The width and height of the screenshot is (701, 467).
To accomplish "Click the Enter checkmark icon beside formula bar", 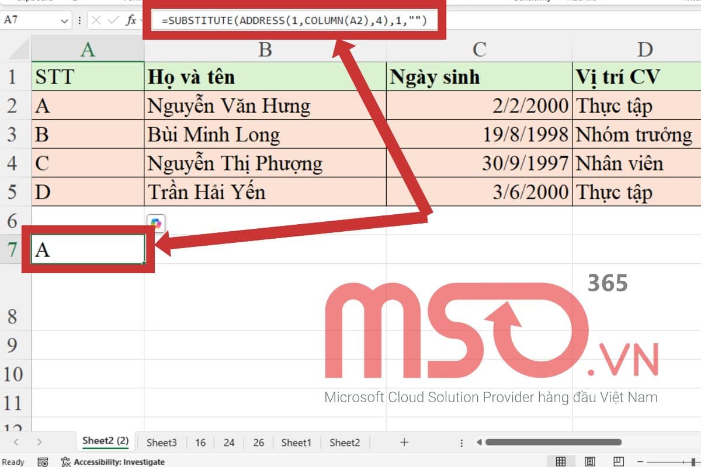I will (x=113, y=20).
